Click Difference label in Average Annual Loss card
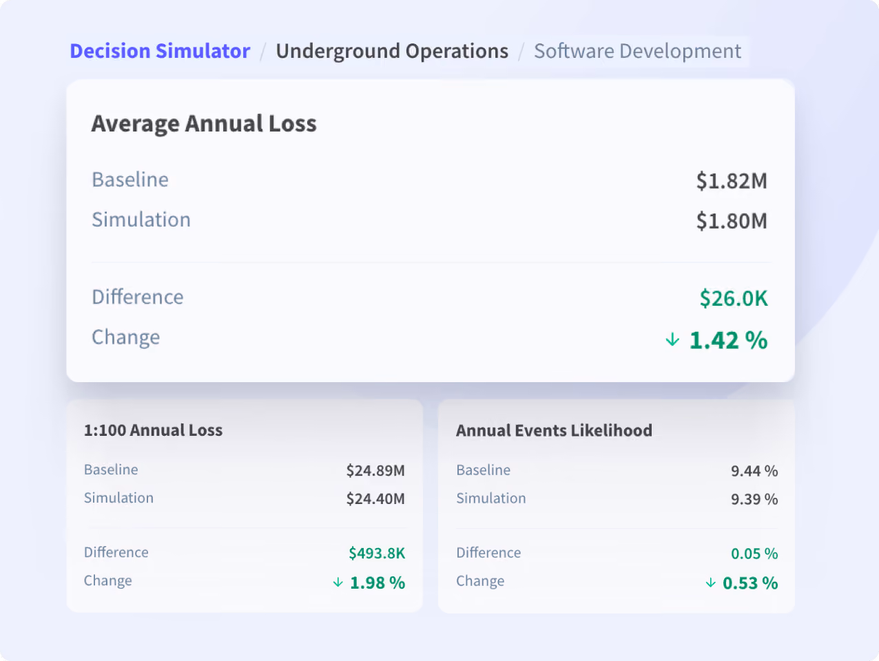Image resolution: width=879 pixels, height=661 pixels. point(138,297)
